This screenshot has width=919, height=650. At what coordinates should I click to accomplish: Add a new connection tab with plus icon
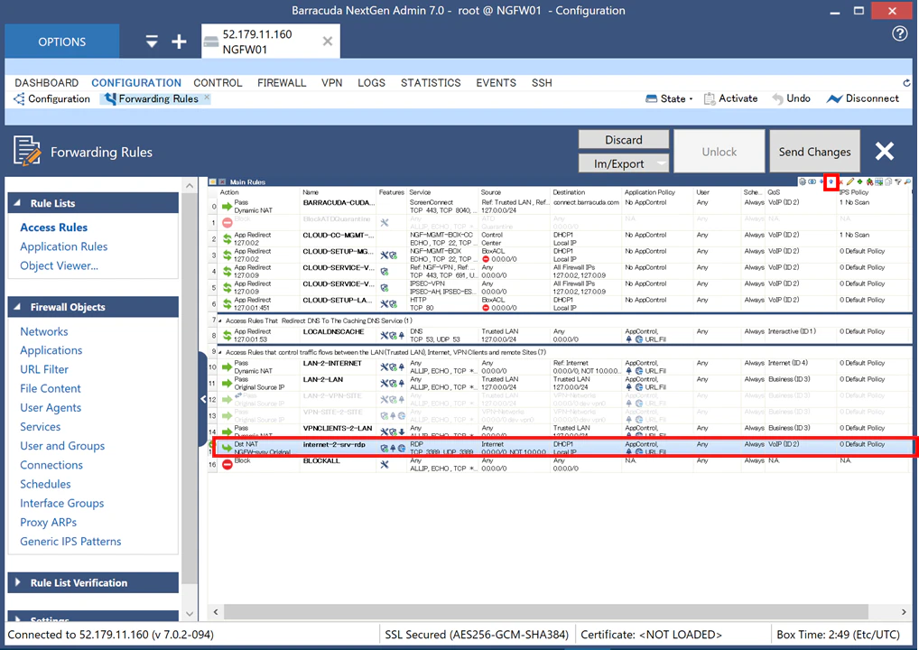pyautogui.click(x=179, y=42)
